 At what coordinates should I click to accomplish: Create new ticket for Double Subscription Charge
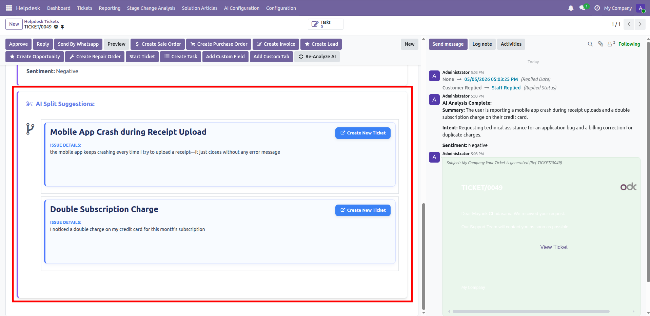[363, 210]
